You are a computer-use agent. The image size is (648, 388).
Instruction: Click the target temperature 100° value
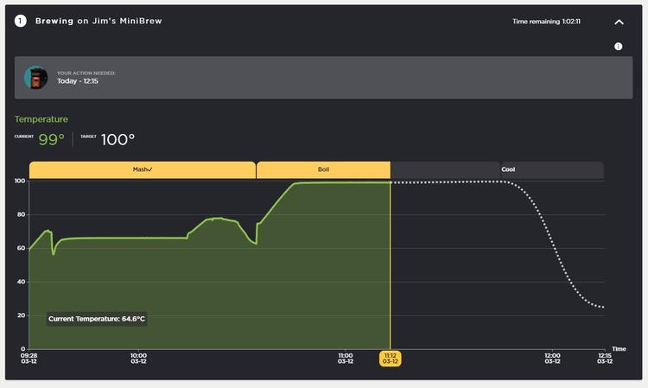pos(118,139)
